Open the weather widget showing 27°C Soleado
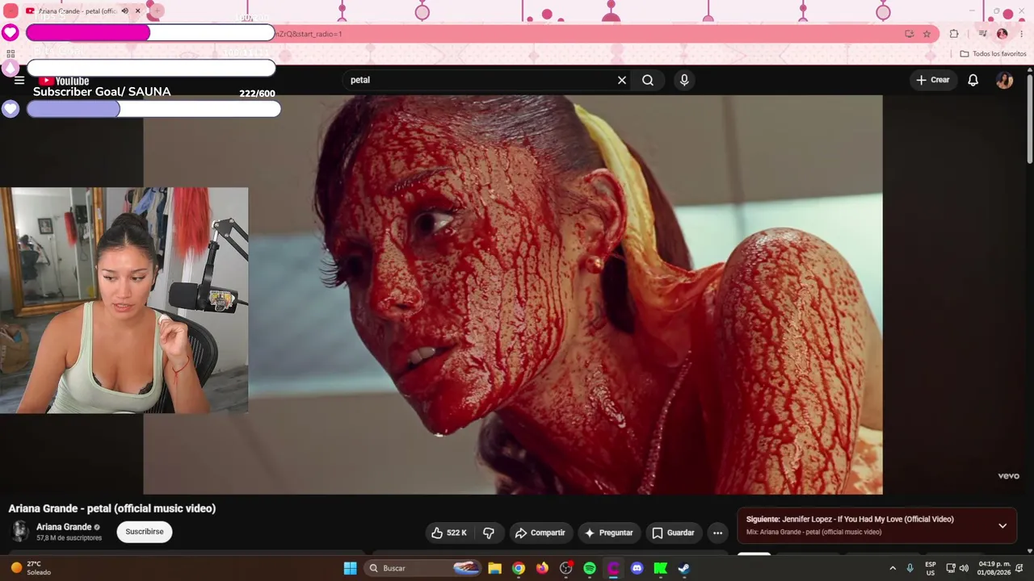Screen dimensions: 1034x581 [x=31, y=568]
